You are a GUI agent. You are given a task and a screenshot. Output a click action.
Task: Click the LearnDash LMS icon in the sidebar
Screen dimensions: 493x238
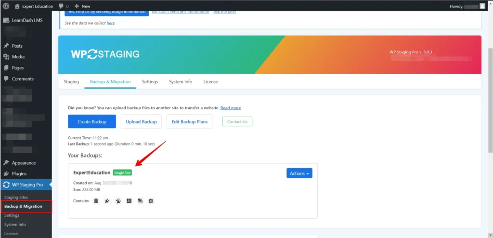[x=6, y=20]
